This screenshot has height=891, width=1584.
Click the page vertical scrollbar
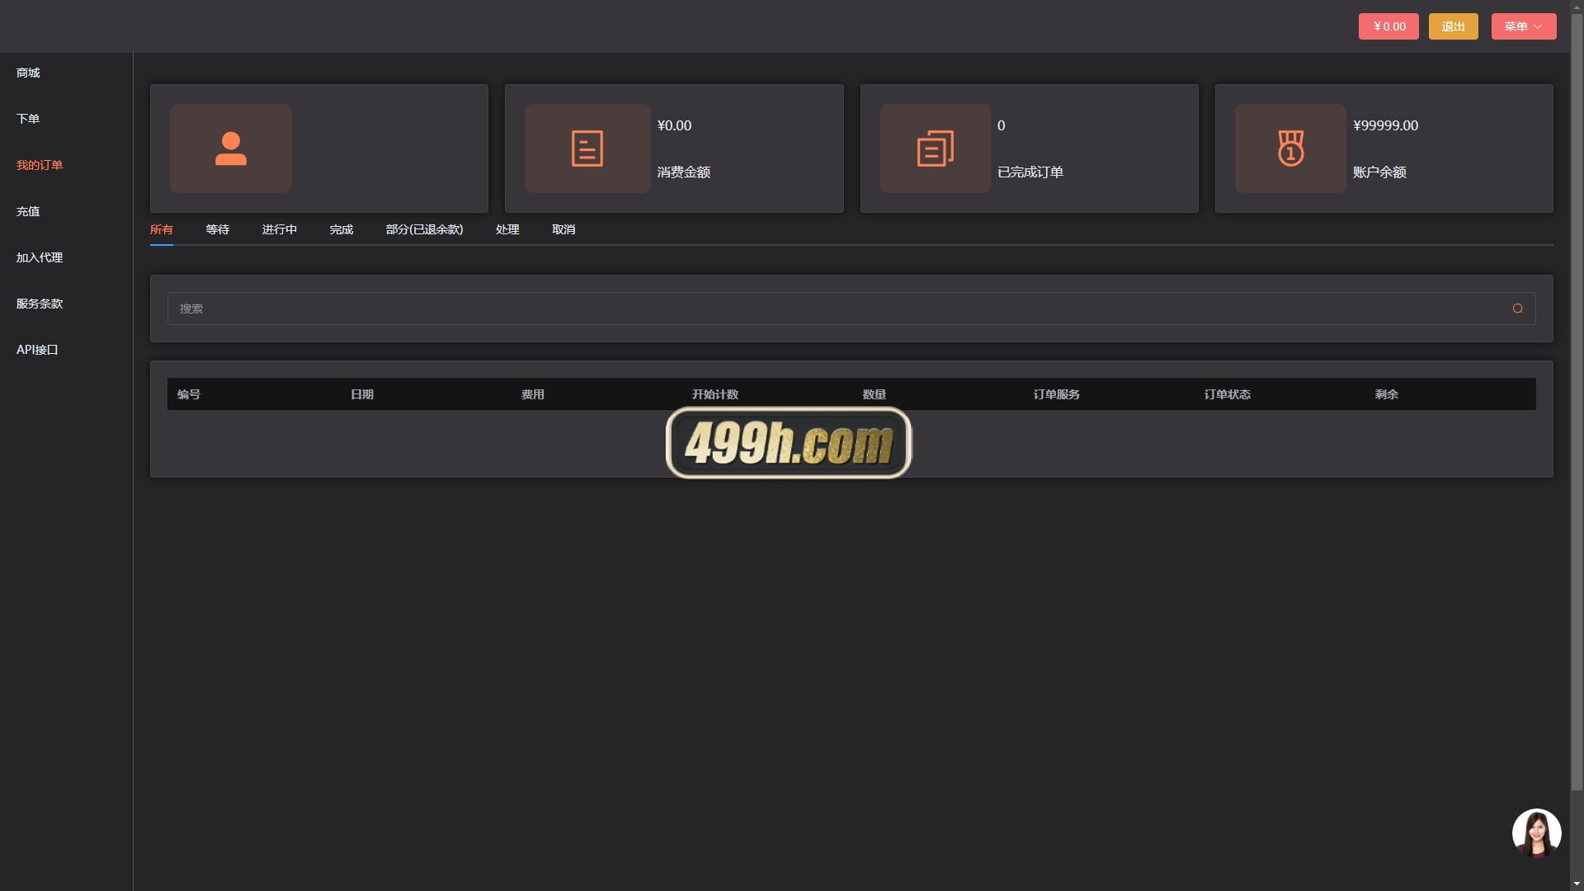click(1577, 404)
